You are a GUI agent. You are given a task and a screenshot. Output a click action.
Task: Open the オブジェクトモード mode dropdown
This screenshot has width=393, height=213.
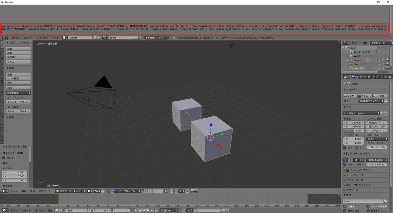(x=70, y=191)
